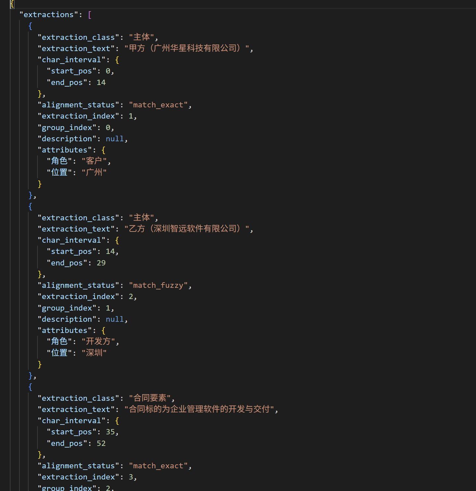Click the end_pos value 52

pyautogui.click(x=101, y=444)
